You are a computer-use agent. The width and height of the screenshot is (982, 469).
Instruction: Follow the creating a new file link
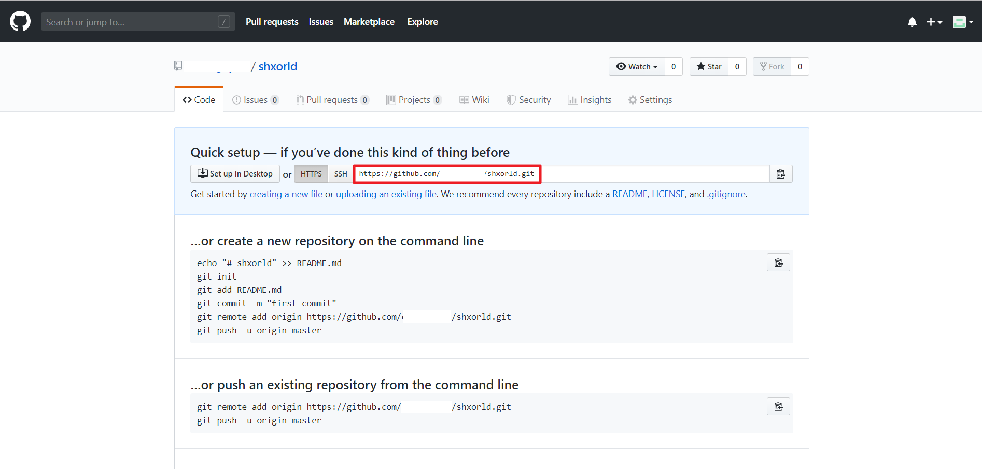(x=286, y=194)
